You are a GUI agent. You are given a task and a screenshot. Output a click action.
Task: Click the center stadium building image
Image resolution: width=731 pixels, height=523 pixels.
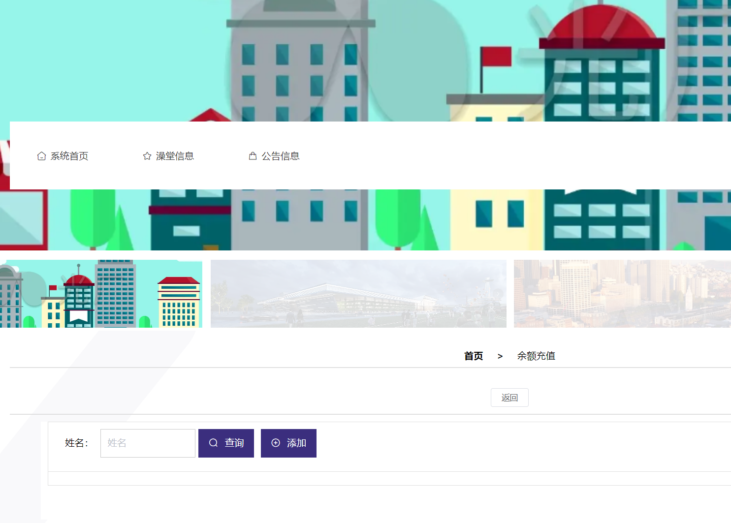[358, 294]
